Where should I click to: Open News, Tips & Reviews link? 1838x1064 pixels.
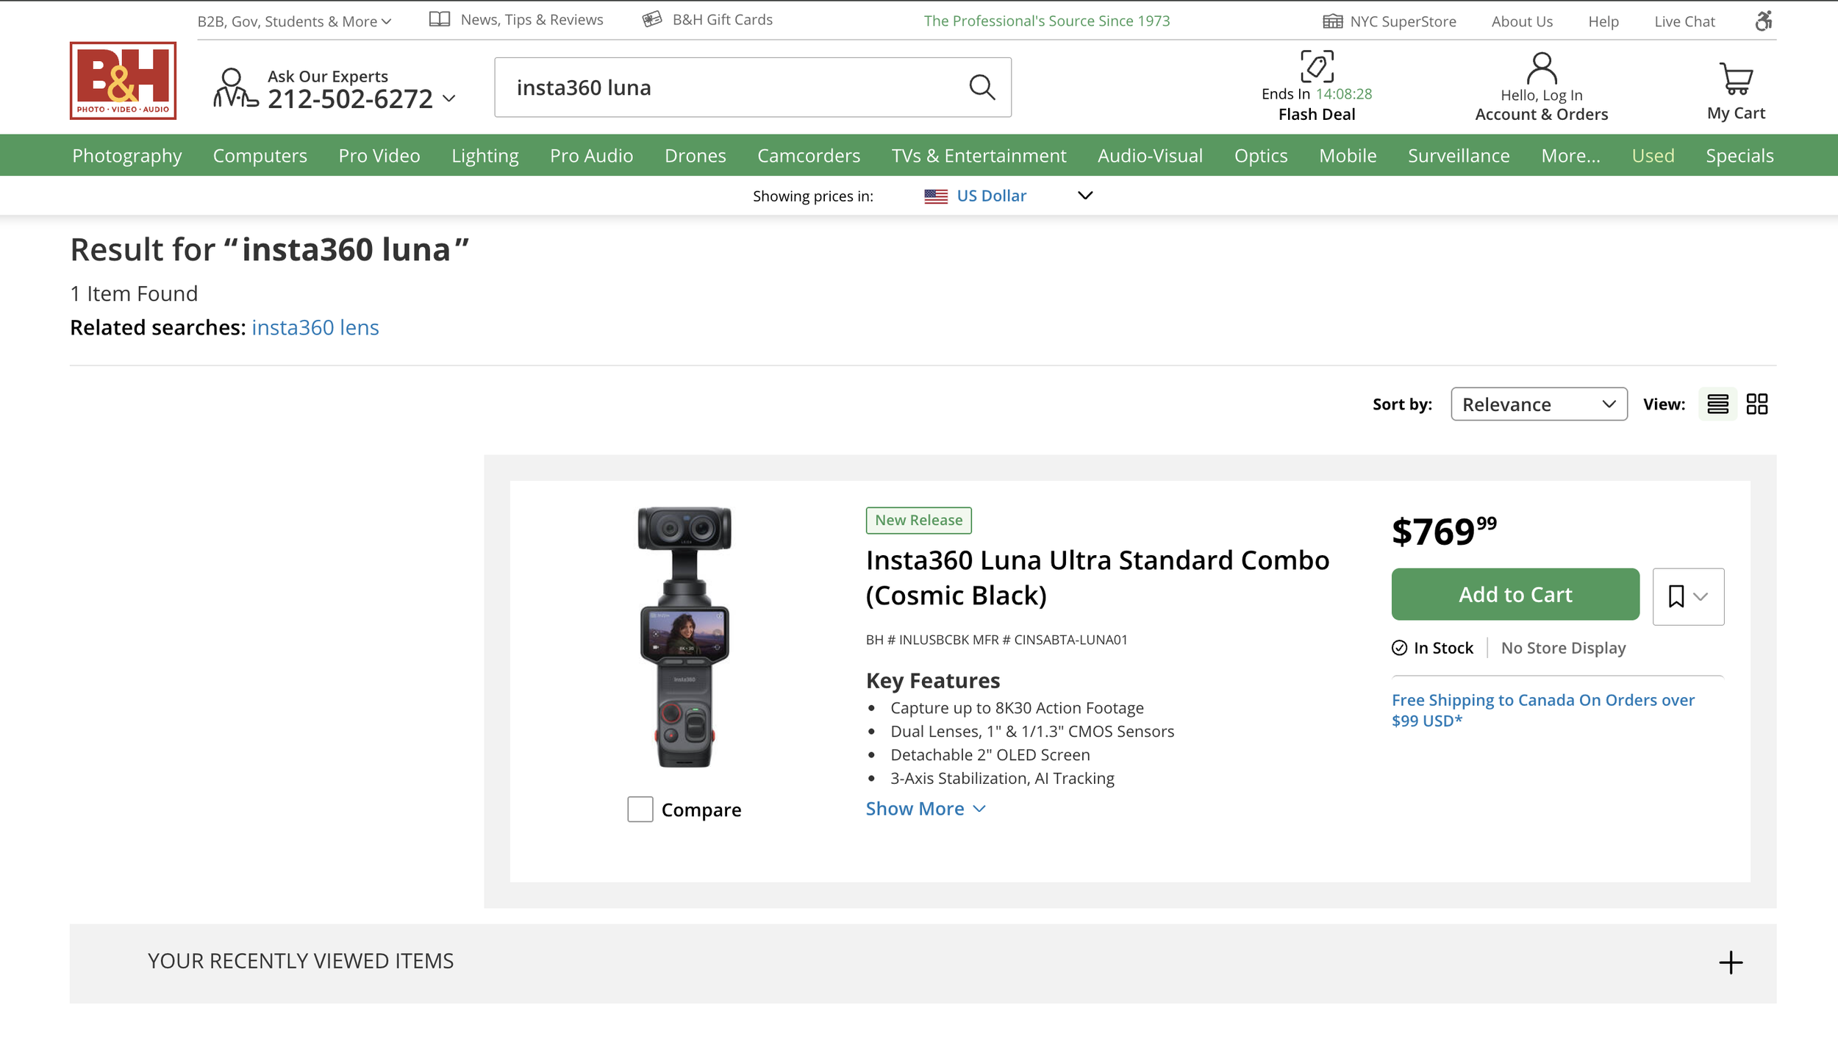pyautogui.click(x=532, y=20)
